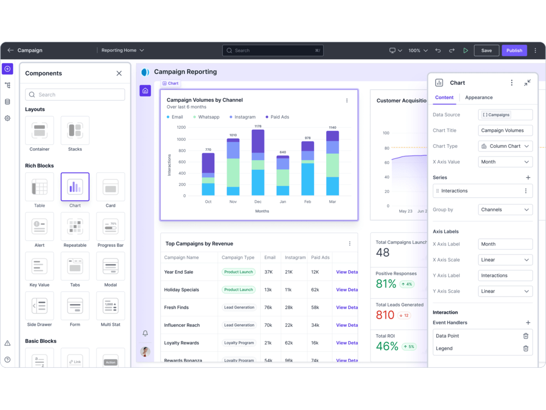The height and width of the screenshot is (410, 546).
Task: Collapse the Chart properties panel
Action: click(527, 83)
